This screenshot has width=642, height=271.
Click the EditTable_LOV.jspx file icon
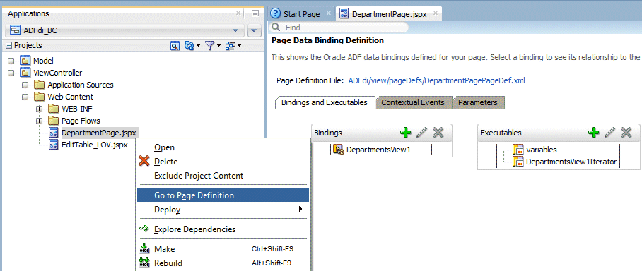click(x=54, y=145)
